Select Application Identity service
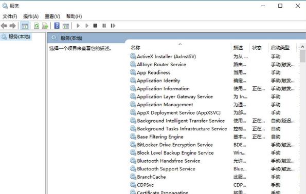306x194 pixels. coord(158,81)
